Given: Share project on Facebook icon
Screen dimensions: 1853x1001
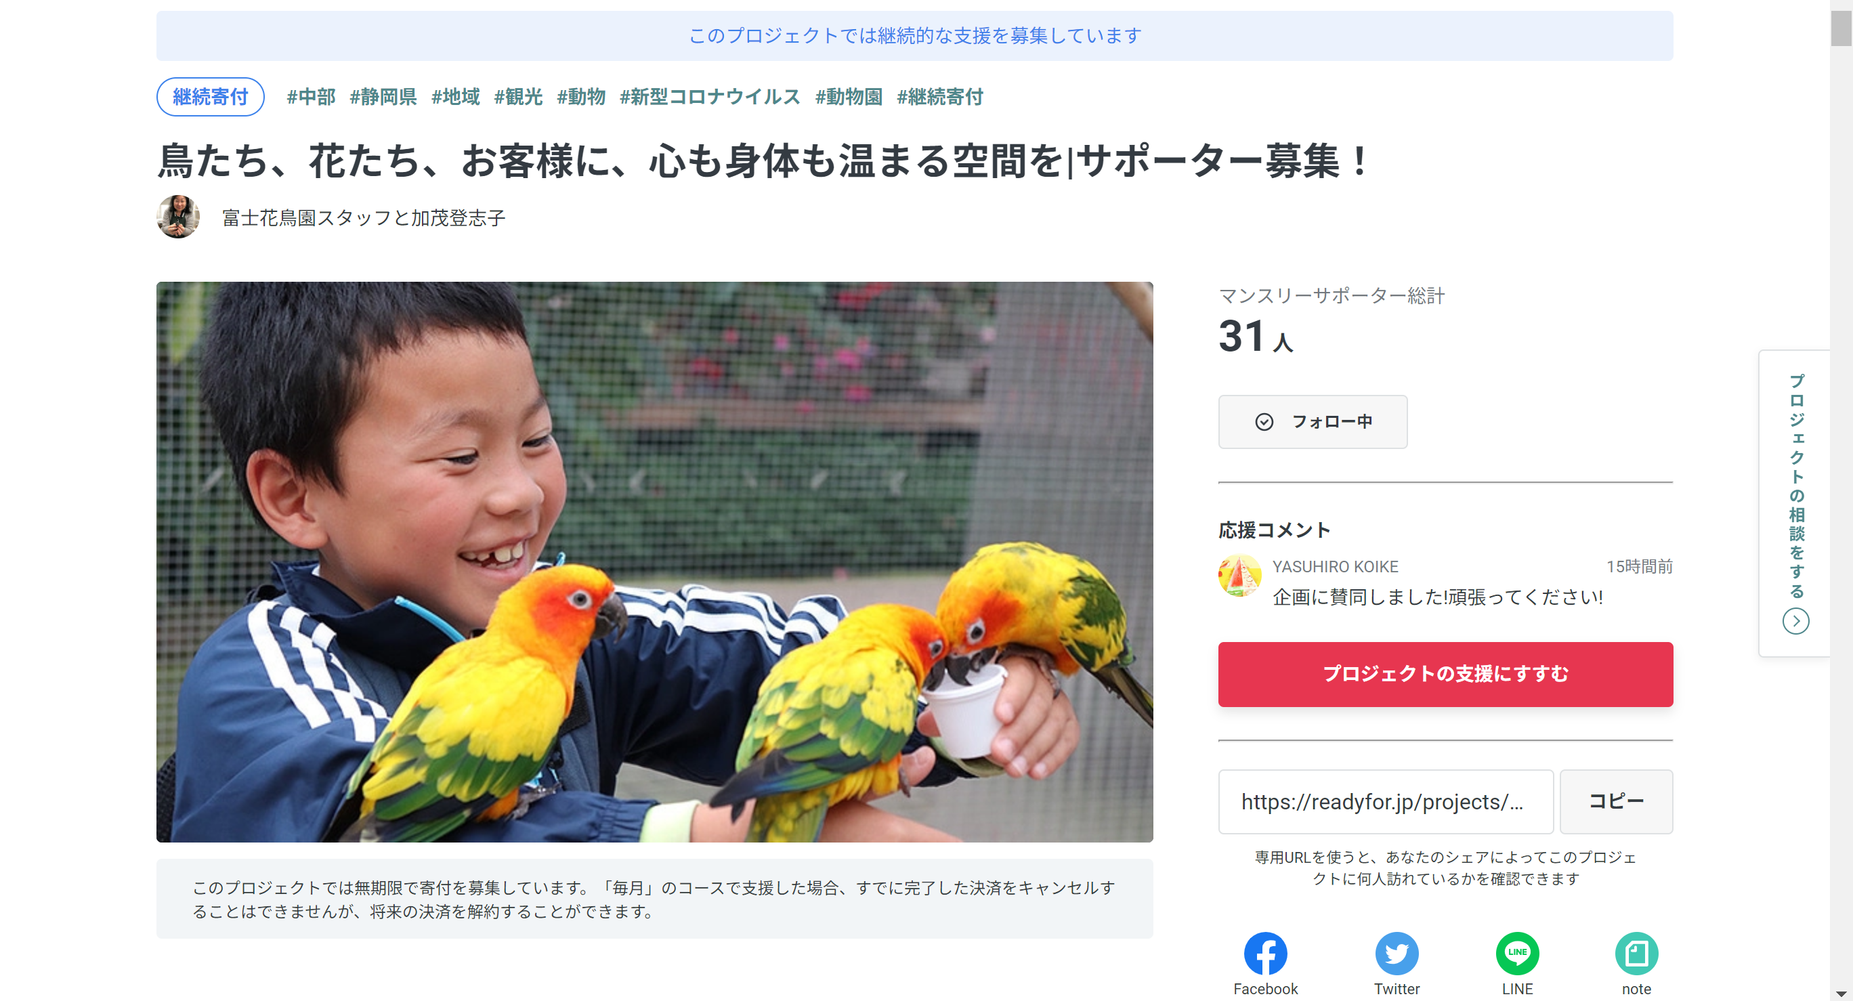Looking at the screenshot, I should pos(1265,953).
